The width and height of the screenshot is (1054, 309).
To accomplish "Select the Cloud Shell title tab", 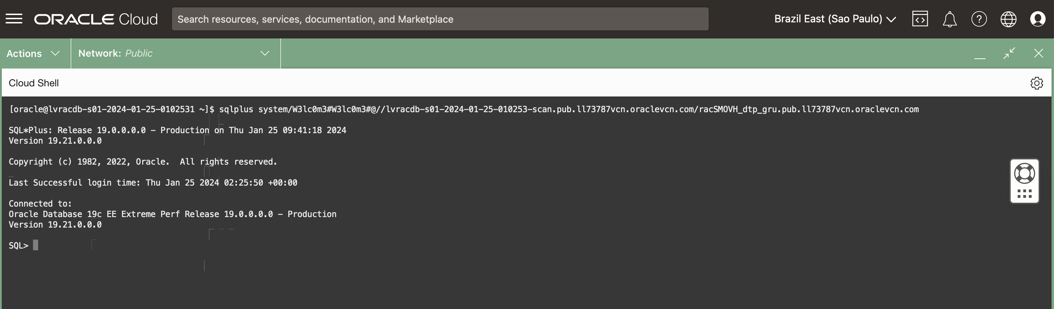I will click(34, 83).
